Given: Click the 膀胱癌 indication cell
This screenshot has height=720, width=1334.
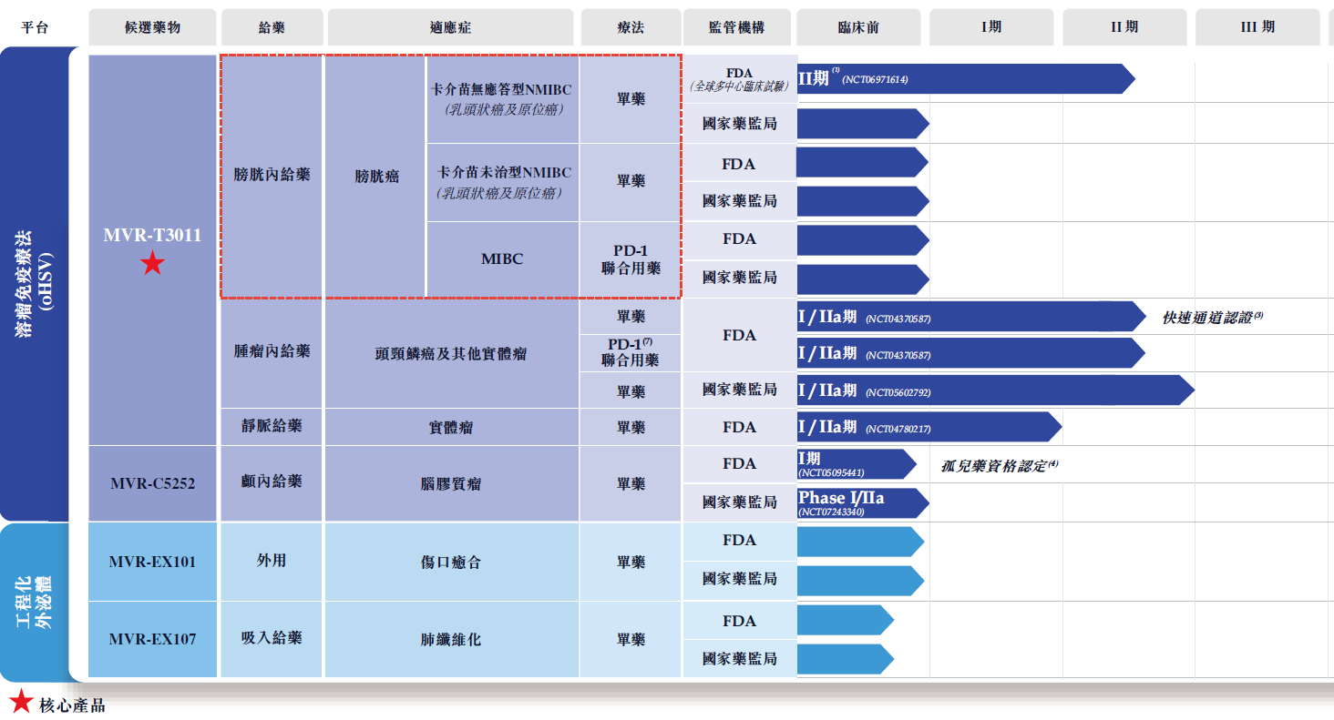Looking at the screenshot, I should coord(376,176).
